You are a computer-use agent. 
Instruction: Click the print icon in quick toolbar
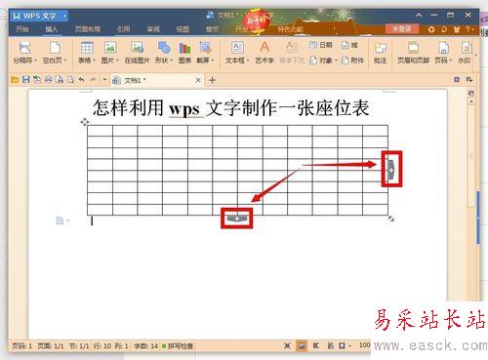coord(48,80)
